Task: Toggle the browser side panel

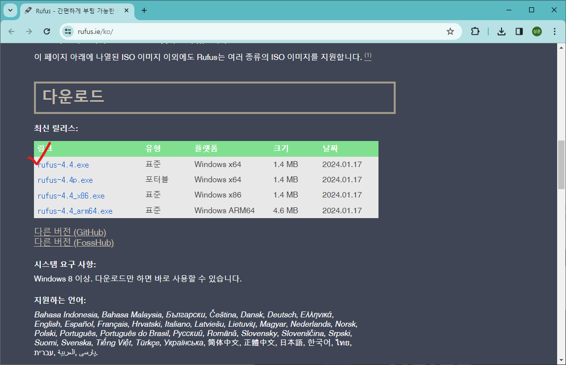Action: [x=519, y=32]
